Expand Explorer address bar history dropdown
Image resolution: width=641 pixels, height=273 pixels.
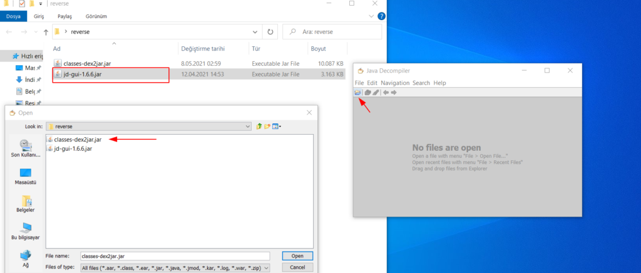pos(255,31)
